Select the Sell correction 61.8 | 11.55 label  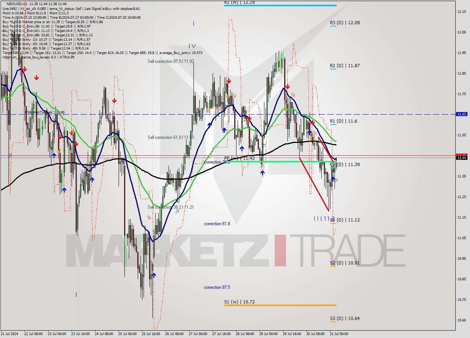click(x=171, y=137)
